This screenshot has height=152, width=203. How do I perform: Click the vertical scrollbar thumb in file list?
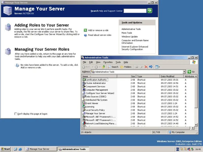[196, 93]
